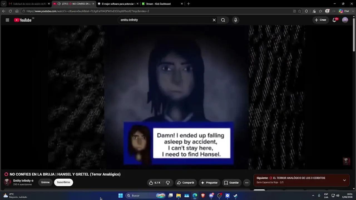
Task: Dislike the video with thumbs-down
Action: [168, 183]
